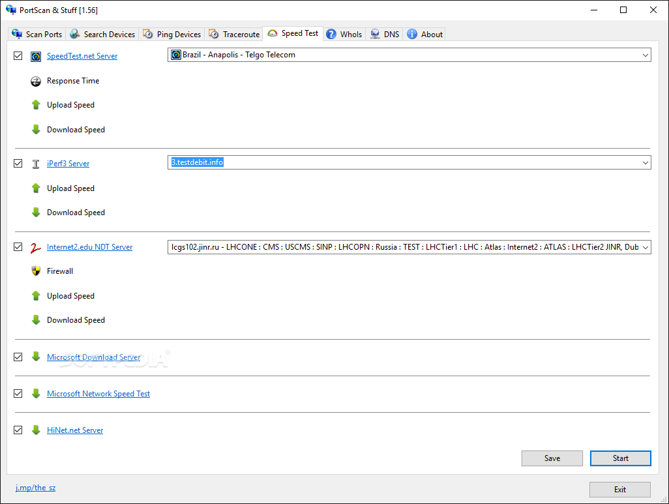The height and width of the screenshot is (504, 669).
Task: Switch to the WhoIs tab
Action: pos(344,34)
